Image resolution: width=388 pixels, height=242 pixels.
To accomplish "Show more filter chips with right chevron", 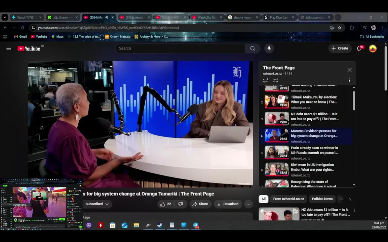I will (x=350, y=199).
